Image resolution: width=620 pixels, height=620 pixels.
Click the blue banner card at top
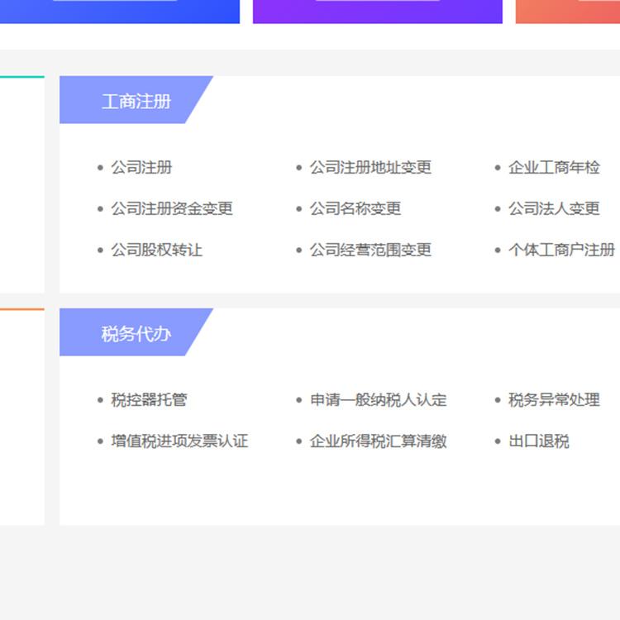(120, 11)
